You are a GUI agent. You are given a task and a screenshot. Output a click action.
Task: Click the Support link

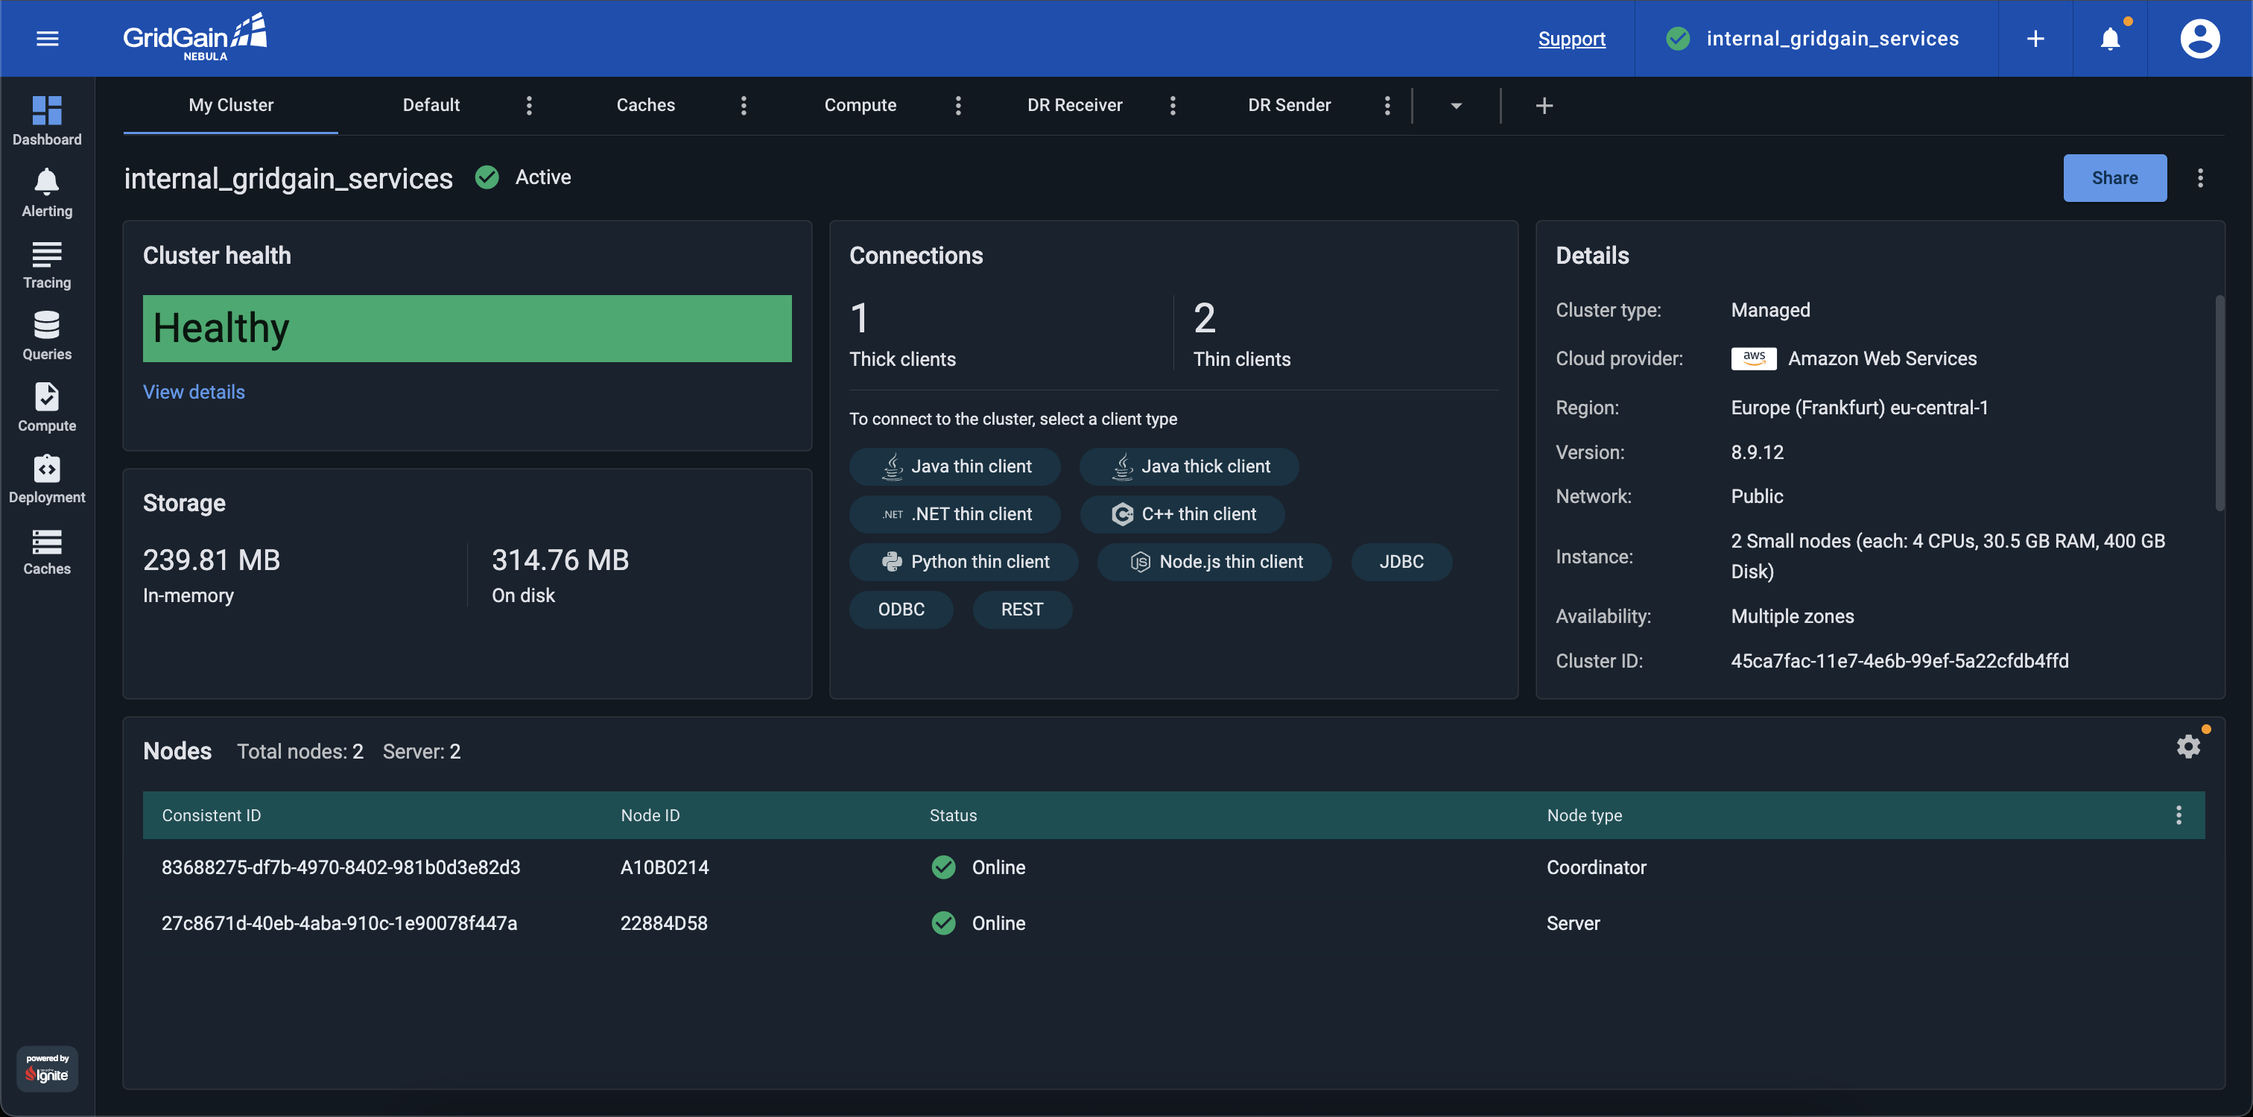[1572, 39]
